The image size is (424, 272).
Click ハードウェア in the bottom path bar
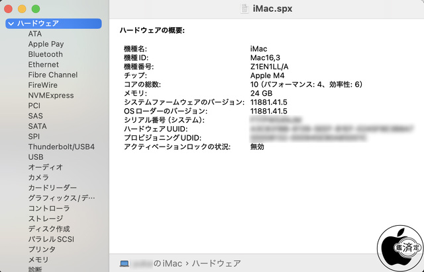coord(219,263)
